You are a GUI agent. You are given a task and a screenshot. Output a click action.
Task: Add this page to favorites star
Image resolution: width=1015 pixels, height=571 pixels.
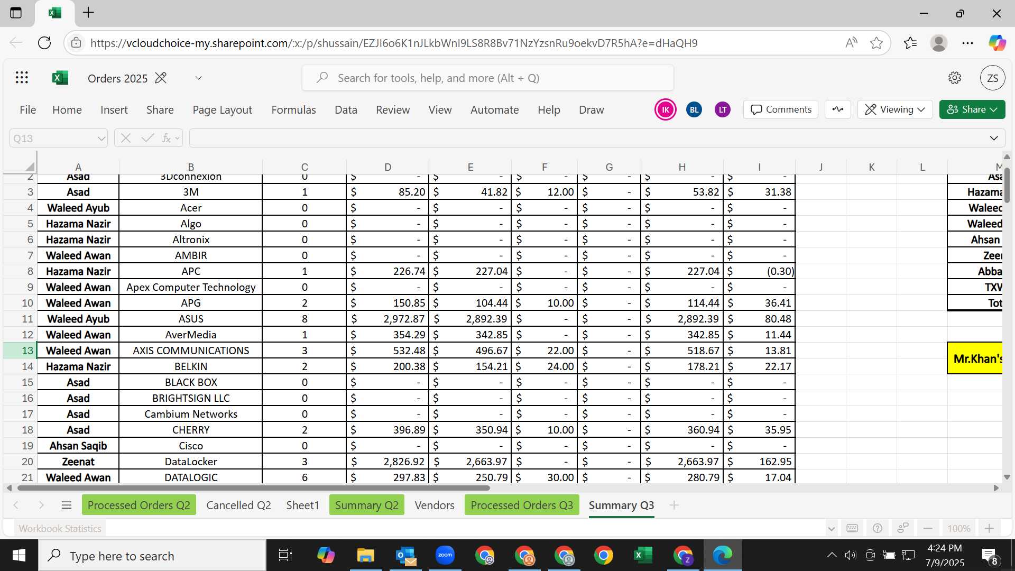[x=876, y=43]
